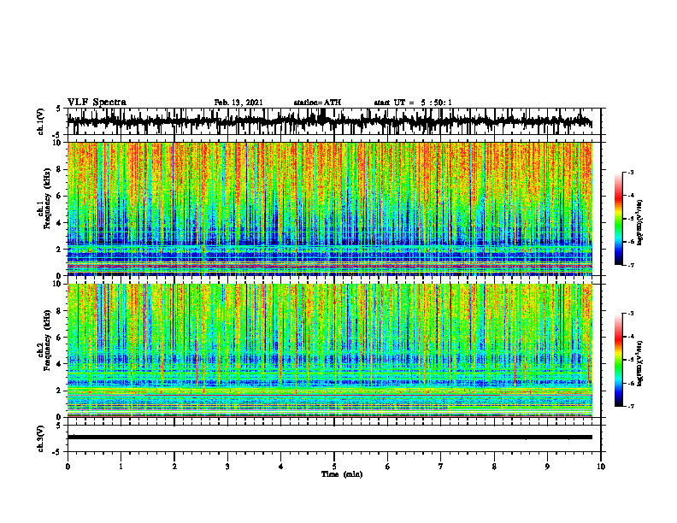Click time axis tick label "2"
677x523 pixels.
pos(174,467)
